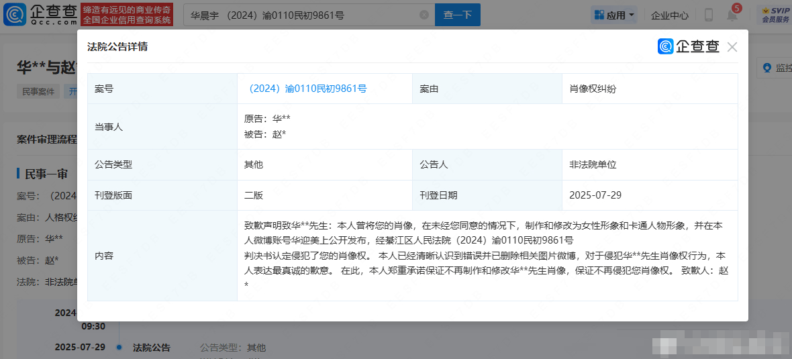Click the 内容 label cell
The height and width of the screenshot is (359, 792).
click(x=162, y=256)
